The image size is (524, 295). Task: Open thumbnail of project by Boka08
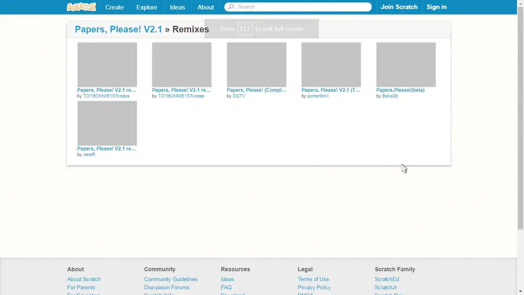(406, 64)
